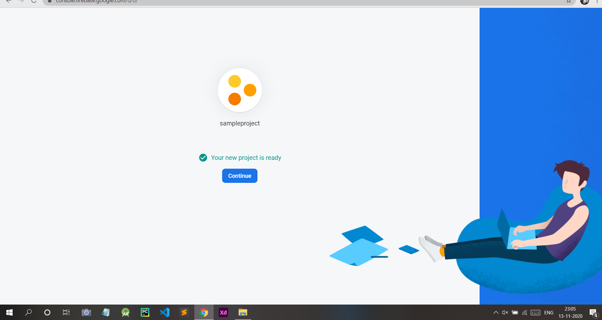Click the site lock icon in address bar
The image size is (602, 320).
pos(50,1)
